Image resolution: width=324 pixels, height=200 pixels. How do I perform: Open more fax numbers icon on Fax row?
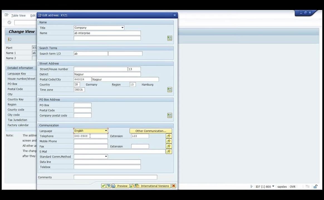tap(169, 146)
